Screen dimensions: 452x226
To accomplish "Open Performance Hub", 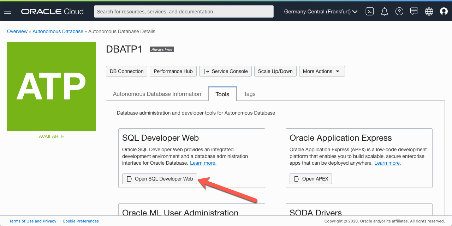I will (x=173, y=71).
